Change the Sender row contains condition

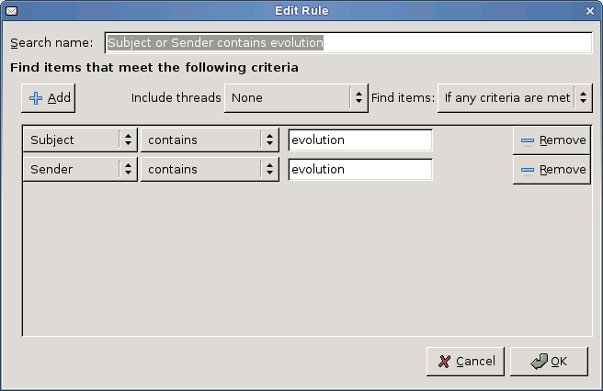[210, 170]
